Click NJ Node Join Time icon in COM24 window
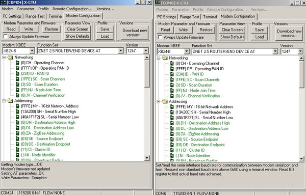Viewport: 306px width, 195px height. 17,90
